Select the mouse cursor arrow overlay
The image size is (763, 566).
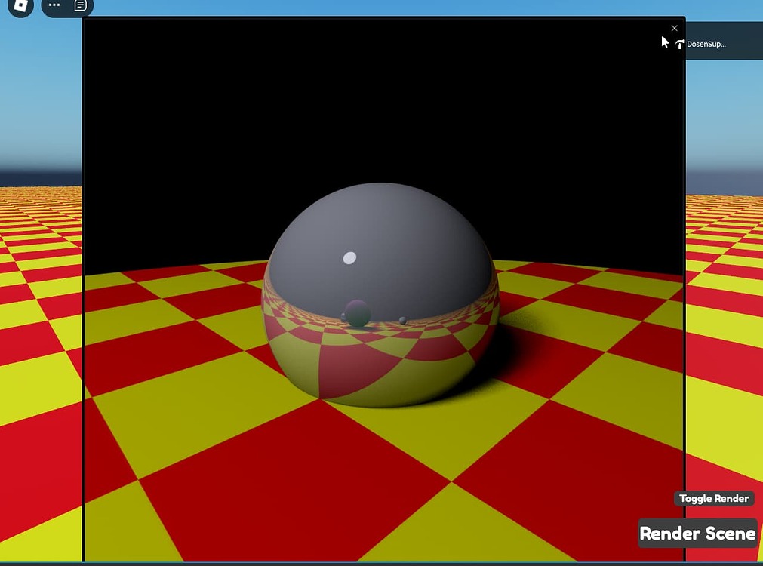664,42
